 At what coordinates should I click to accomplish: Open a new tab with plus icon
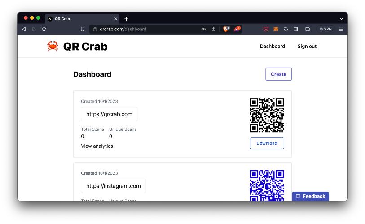point(126,19)
